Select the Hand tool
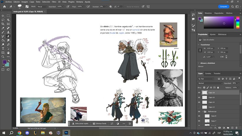Viewport: 242px width, 136px height. 8,53
